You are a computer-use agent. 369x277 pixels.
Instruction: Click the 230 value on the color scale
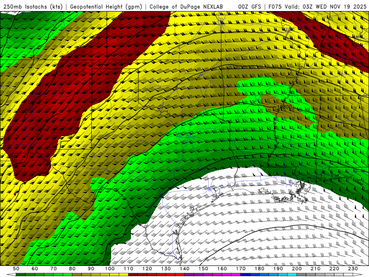353,269
